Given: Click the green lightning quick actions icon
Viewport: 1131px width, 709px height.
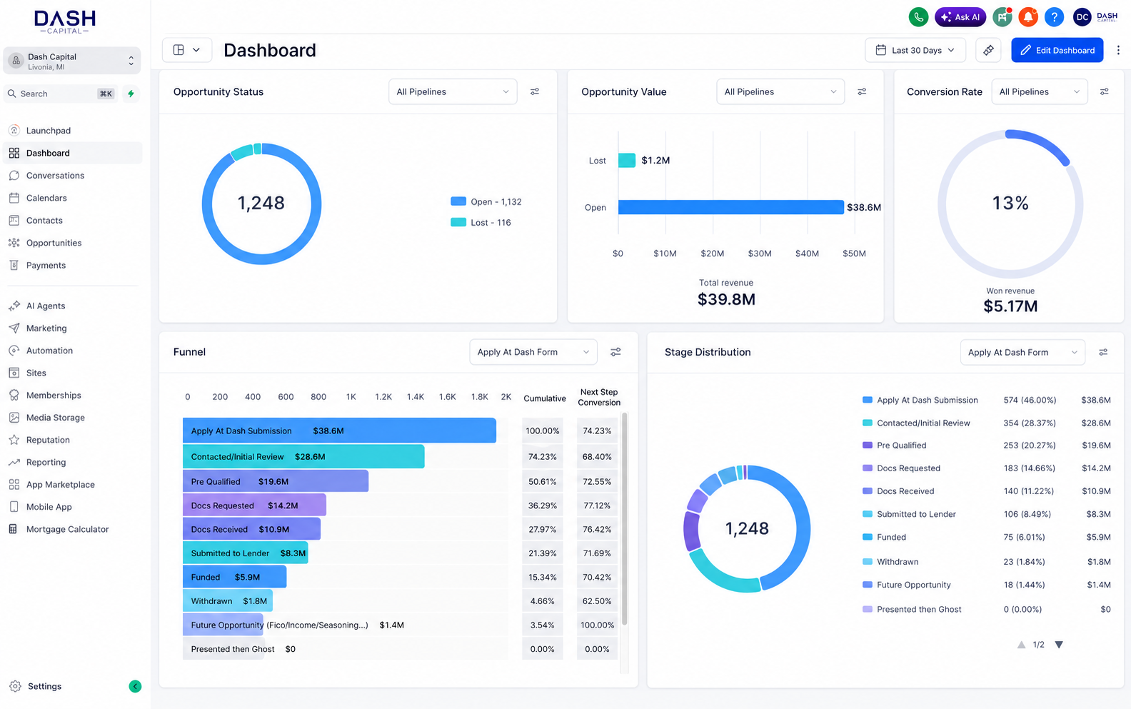Looking at the screenshot, I should [x=131, y=94].
